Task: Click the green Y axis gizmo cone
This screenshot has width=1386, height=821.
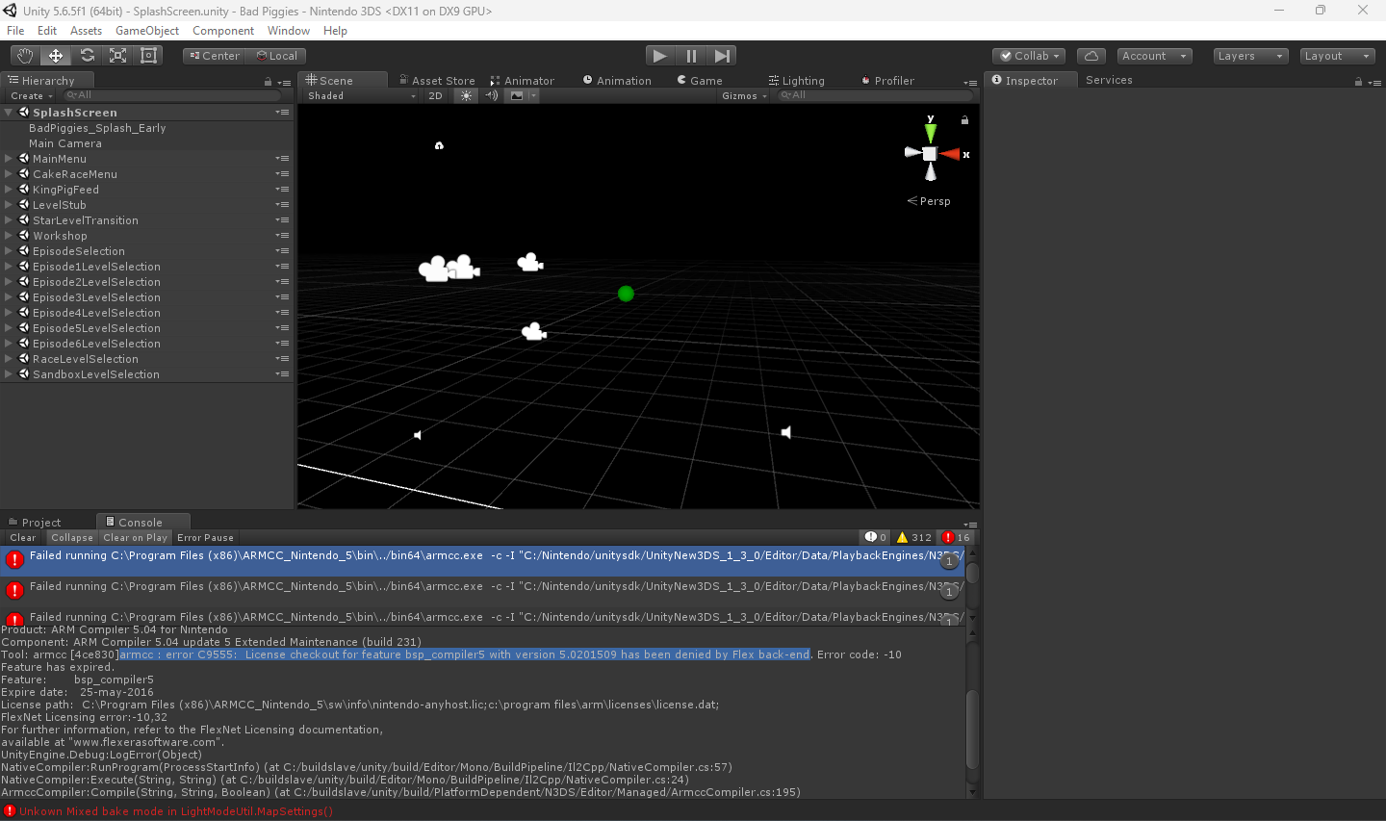Action: [x=931, y=133]
